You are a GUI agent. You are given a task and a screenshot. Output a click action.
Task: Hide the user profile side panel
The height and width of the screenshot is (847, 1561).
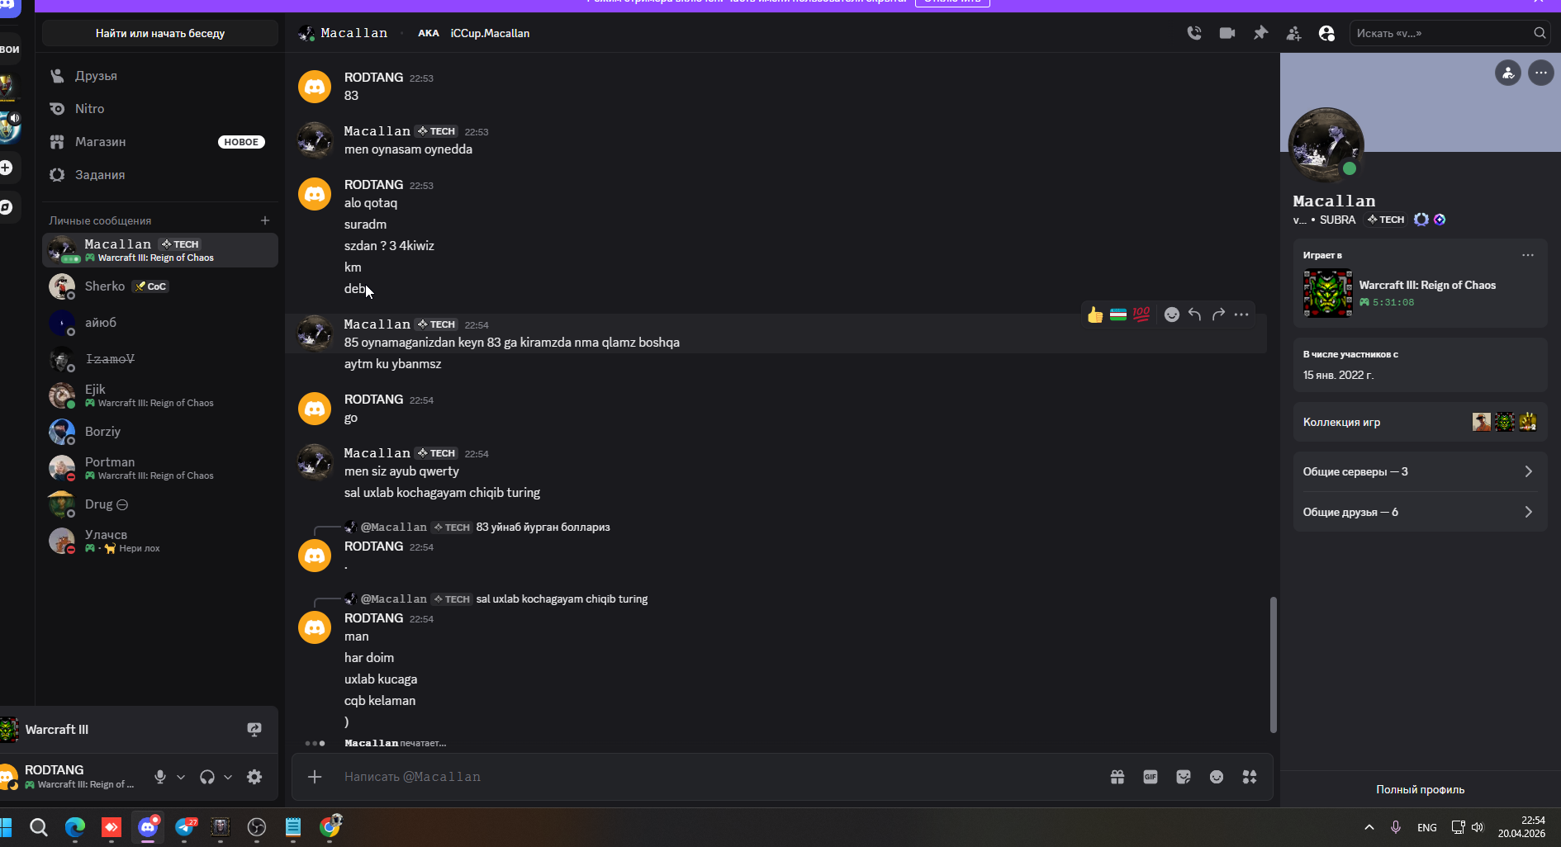tap(1326, 33)
